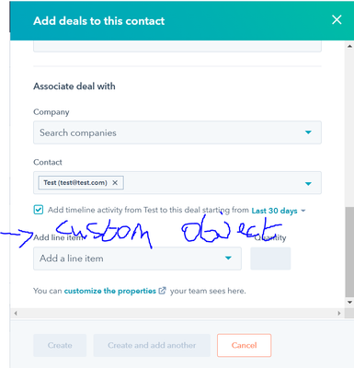The width and height of the screenshot is (354, 368).
Task: Click the left arrow of horizontal scrollbar
Action: 16,314
